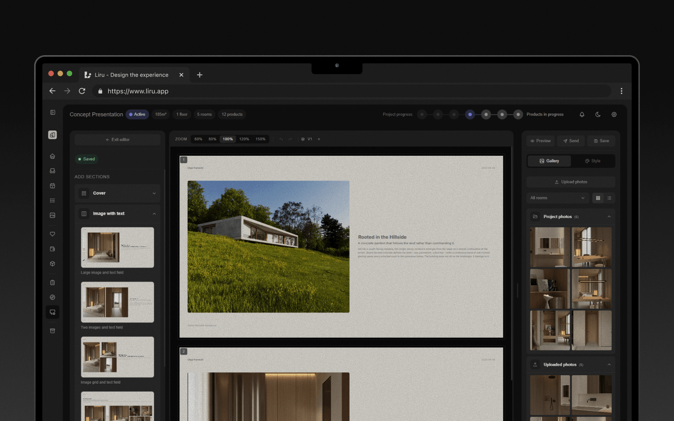Open the Calendar icon in the sidebar
Viewport: 674px width, 421px height.
coord(52,186)
